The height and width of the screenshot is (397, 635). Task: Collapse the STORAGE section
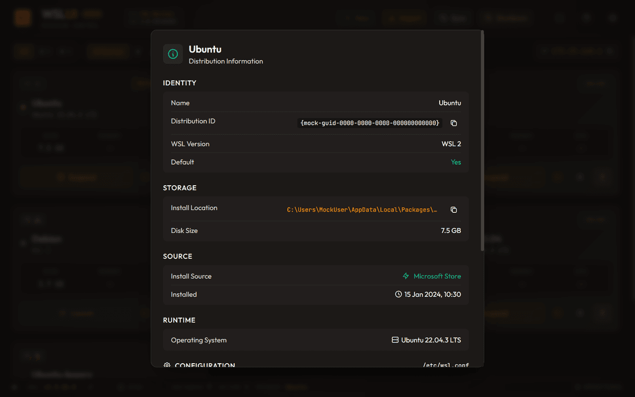pos(180,188)
